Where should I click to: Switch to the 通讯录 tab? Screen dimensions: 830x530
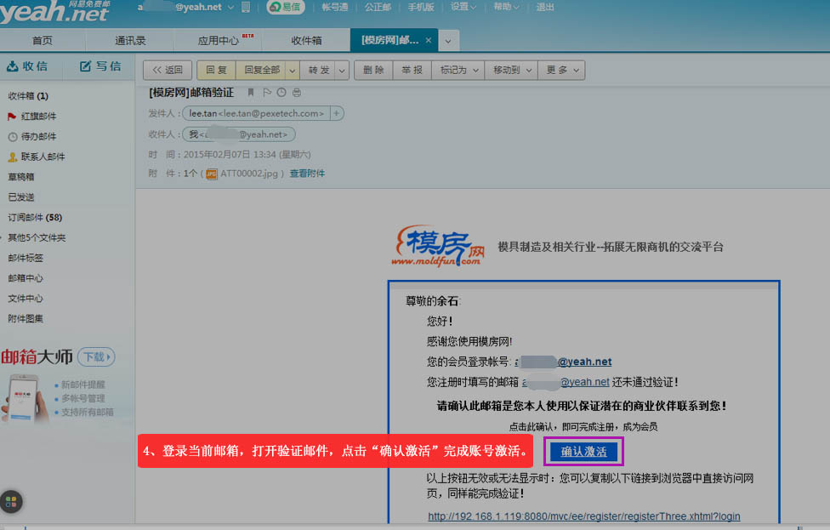click(130, 41)
